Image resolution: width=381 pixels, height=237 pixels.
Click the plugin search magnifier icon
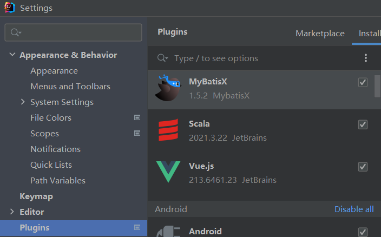coord(162,58)
